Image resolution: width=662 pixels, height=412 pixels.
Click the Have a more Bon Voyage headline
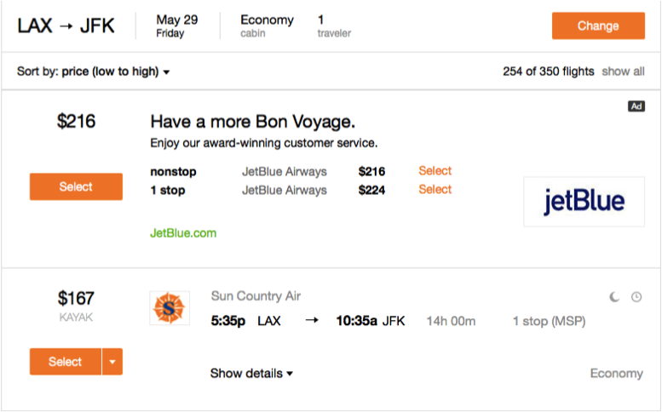tap(252, 122)
